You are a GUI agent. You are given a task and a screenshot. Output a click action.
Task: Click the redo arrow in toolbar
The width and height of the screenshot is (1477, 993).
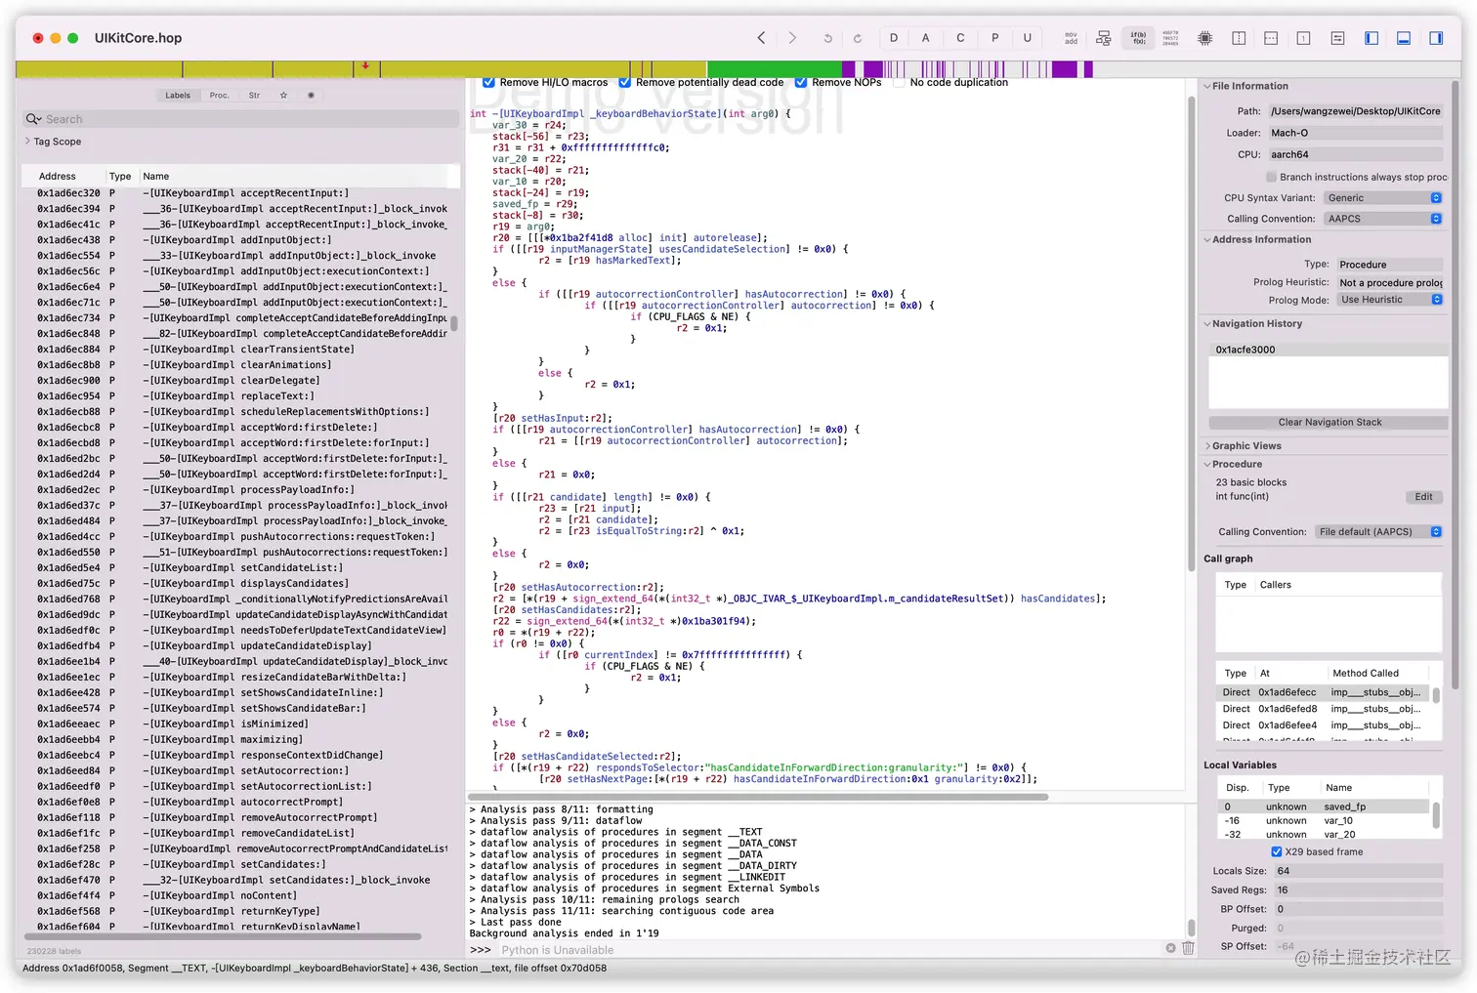[x=857, y=38]
